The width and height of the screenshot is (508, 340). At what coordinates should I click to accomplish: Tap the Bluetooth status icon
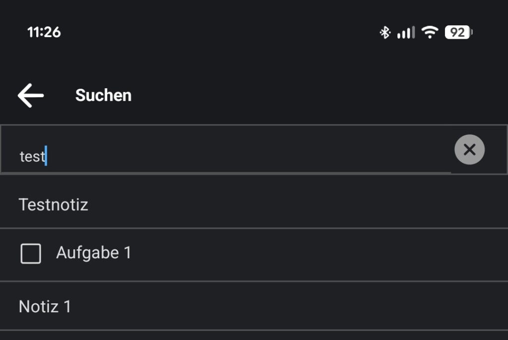(x=384, y=32)
